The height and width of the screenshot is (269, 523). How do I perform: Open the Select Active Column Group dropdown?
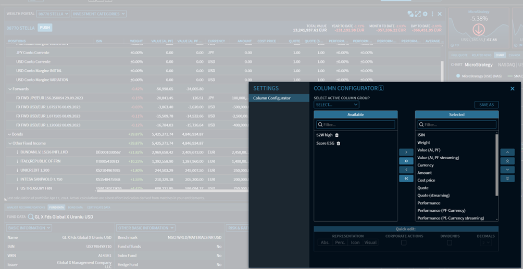pyautogui.click(x=336, y=105)
